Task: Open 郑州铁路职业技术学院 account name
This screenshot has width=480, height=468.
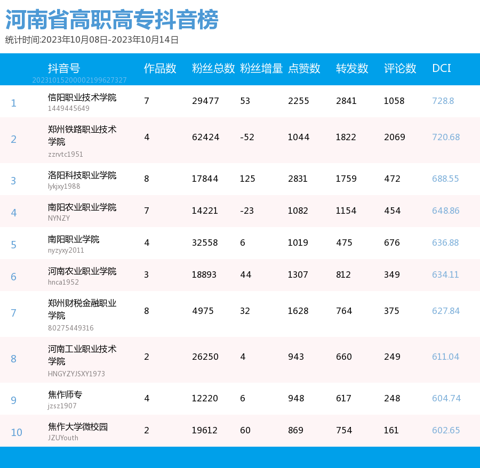Action: tap(82, 135)
